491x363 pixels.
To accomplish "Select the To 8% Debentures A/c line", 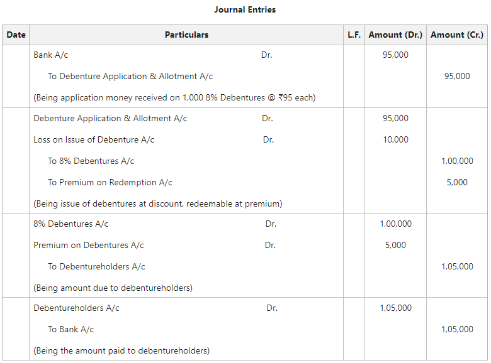I will (x=91, y=161).
